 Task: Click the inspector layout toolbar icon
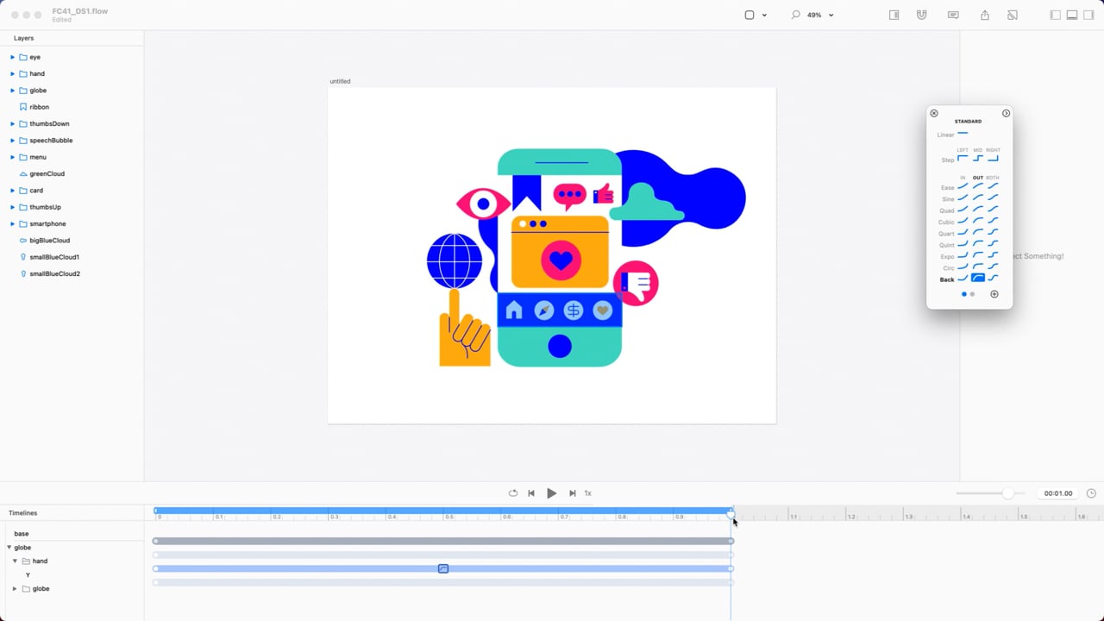(894, 15)
